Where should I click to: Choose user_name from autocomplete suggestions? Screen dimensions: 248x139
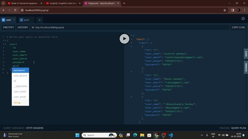(x=21, y=92)
